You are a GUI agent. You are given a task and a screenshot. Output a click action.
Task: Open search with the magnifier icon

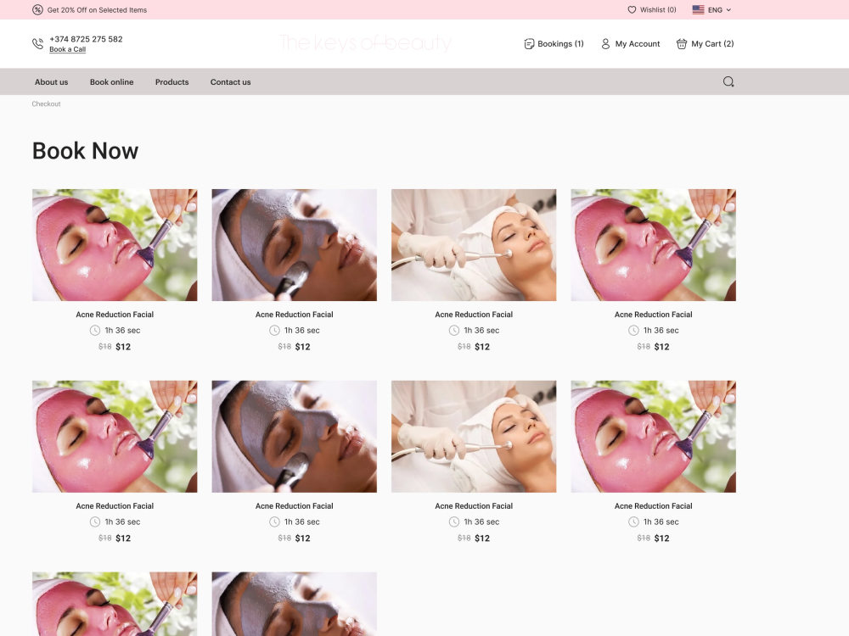[728, 81]
